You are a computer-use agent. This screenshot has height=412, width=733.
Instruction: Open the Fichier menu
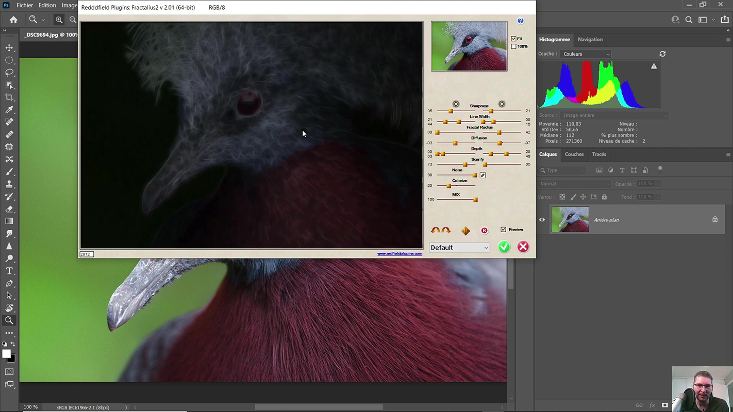(x=24, y=5)
